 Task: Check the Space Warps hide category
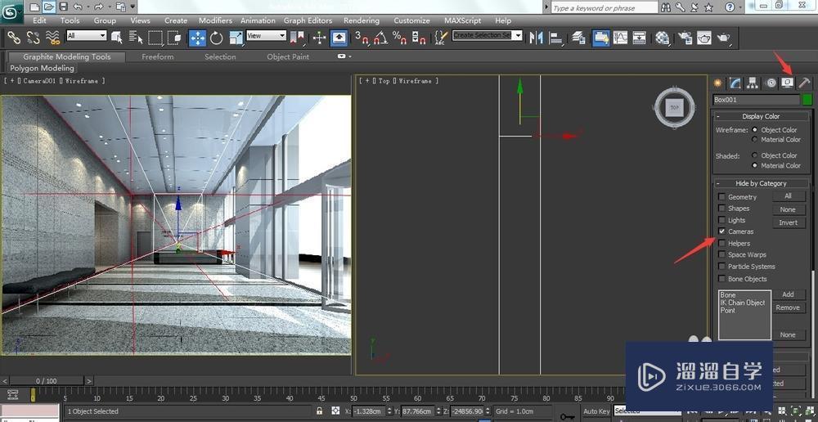click(722, 254)
